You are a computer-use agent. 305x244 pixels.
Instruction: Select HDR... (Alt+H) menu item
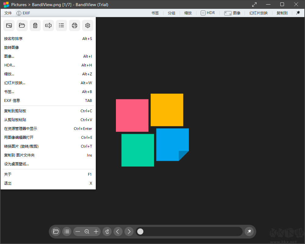click(48, 65)
